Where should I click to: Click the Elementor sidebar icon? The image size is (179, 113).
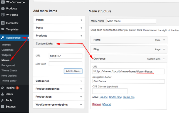pyautogui.click(x=3, y=23)
